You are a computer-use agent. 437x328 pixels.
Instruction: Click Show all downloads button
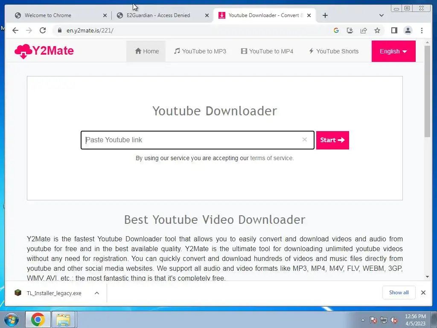[399, 293]
